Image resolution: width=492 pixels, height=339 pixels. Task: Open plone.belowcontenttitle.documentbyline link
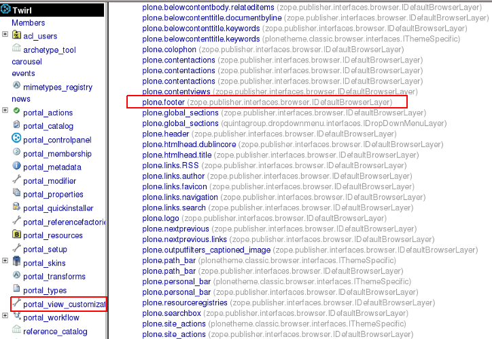tap(212, 18)
